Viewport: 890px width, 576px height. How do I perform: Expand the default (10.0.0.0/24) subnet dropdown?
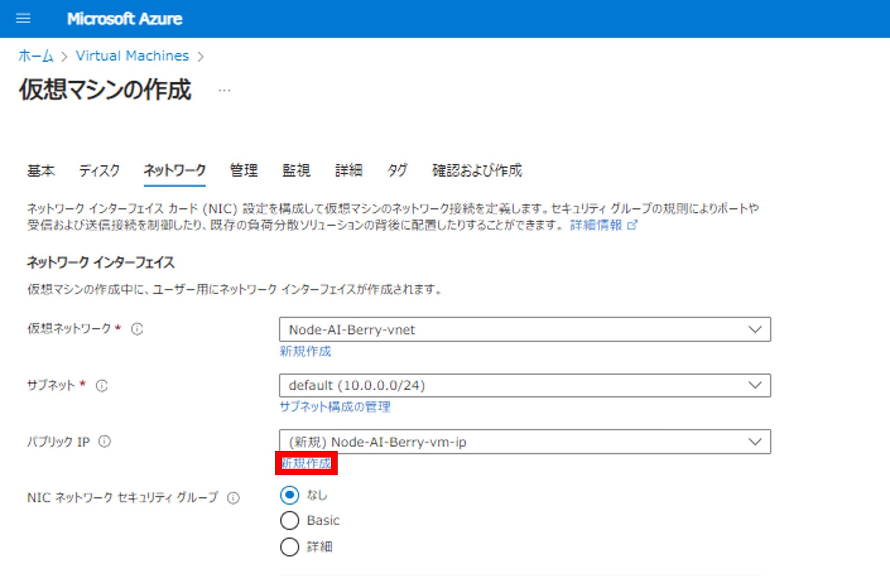(x=525, y=385)
